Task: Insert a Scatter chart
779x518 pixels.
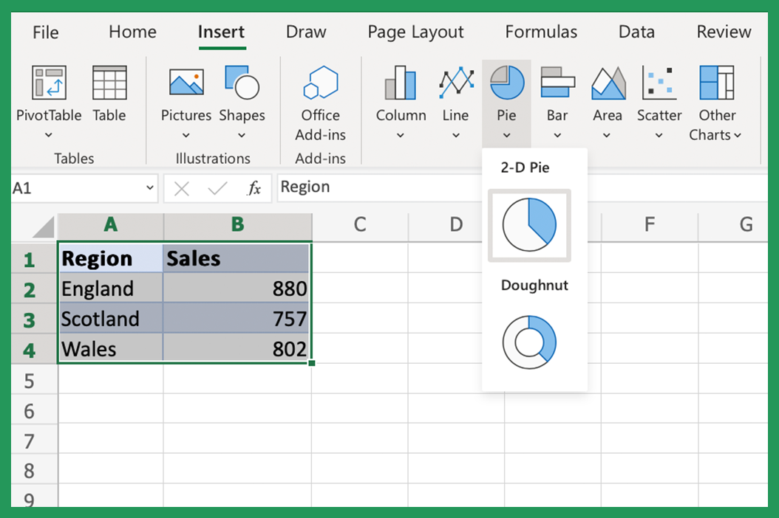Action: [x=659, y=96]
